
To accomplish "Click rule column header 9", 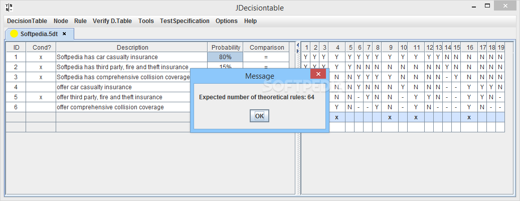I will [x=390, y=48].
